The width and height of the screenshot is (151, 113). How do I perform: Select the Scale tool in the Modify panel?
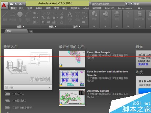[x=48, y=22]
